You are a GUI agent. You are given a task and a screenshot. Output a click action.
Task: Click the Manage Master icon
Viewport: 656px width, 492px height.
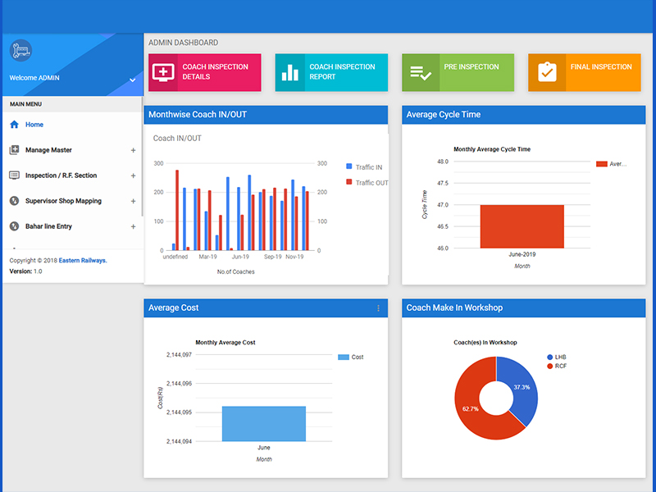(14, 150)
